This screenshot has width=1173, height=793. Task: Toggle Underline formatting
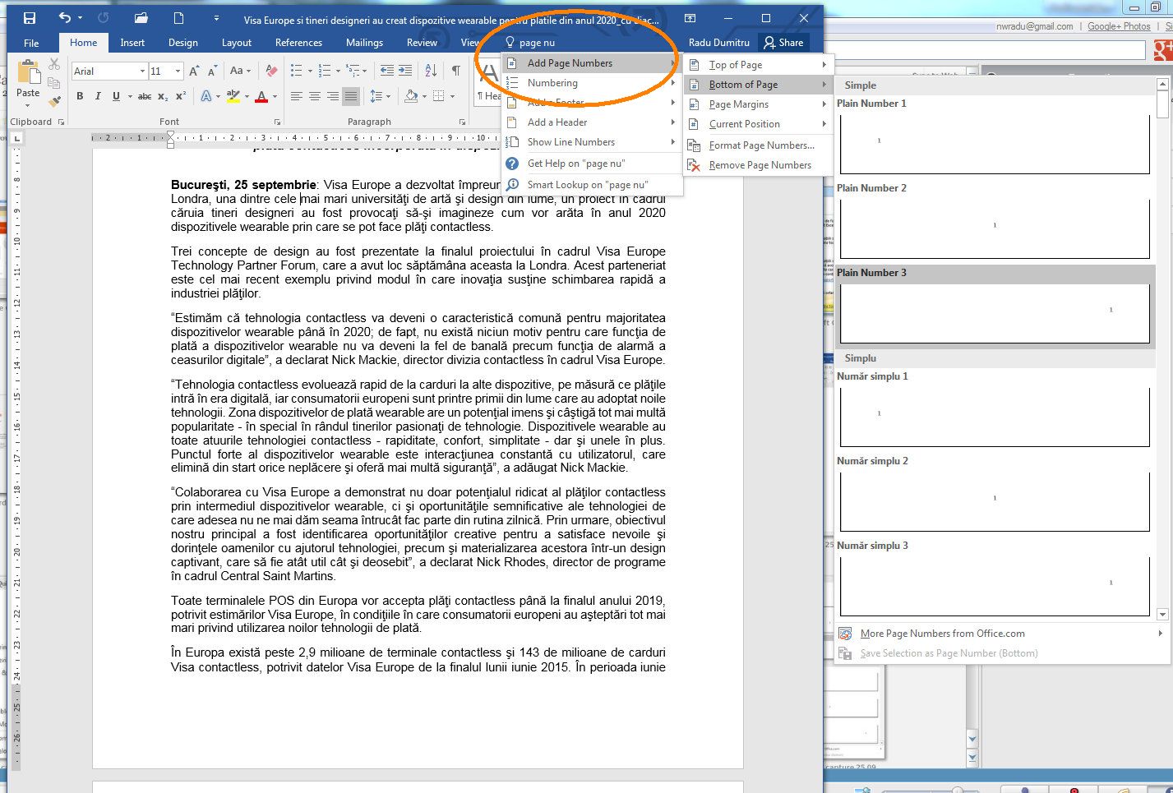pos(116,96)
